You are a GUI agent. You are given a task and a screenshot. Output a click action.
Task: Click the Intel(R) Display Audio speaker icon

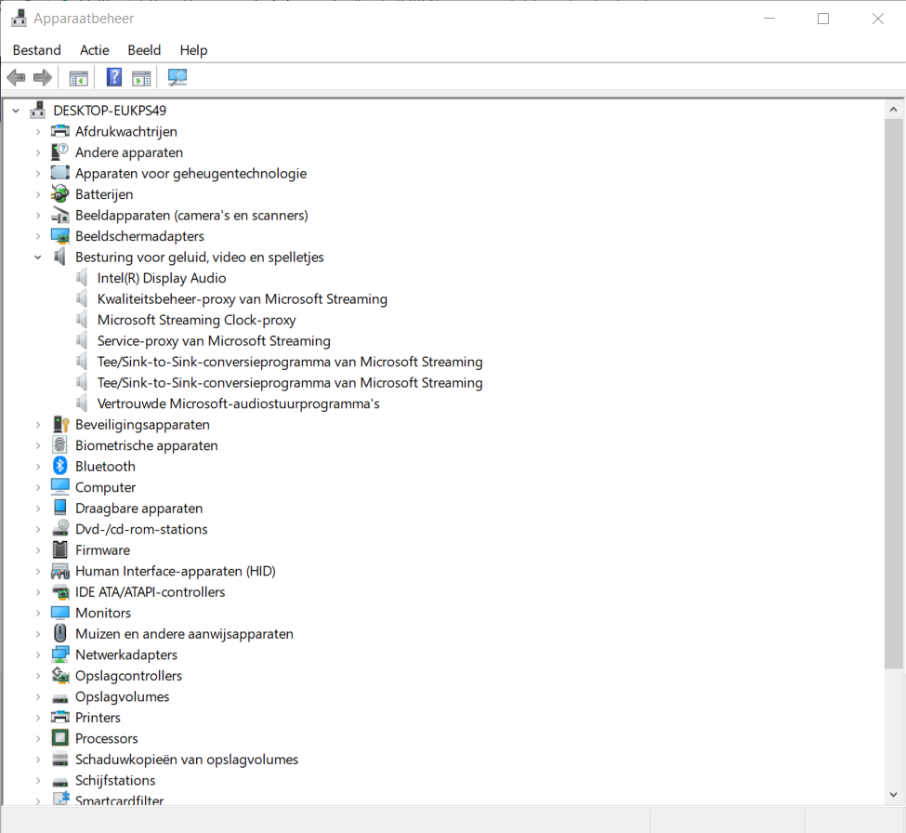pos(82,278)
